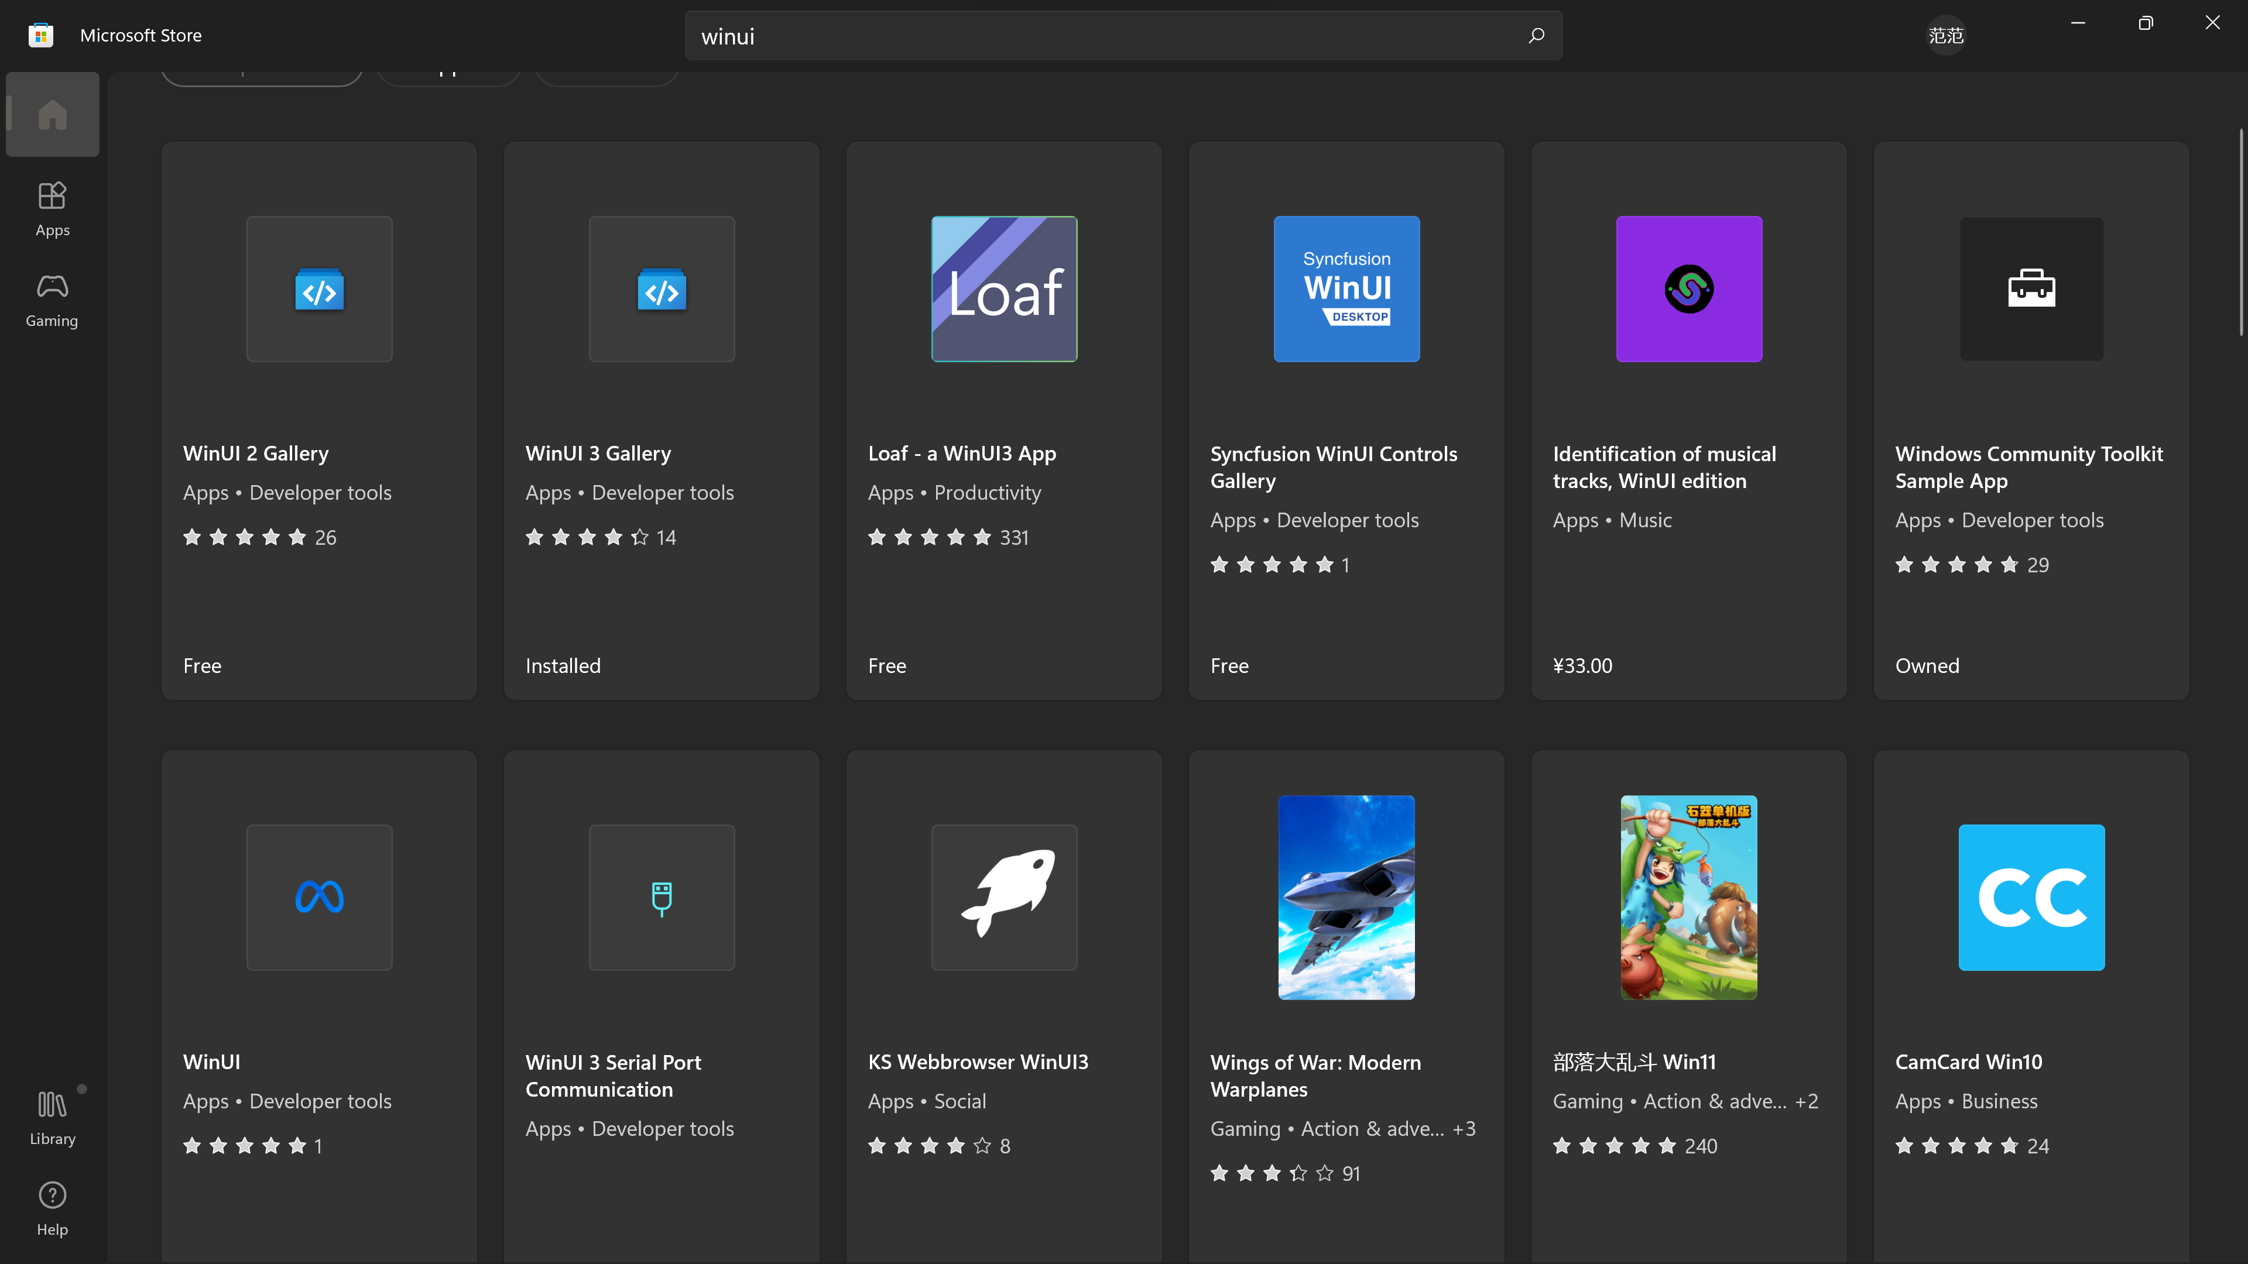
Task: Open the Gaming section in the sidebar
Action: pos(52,300)
